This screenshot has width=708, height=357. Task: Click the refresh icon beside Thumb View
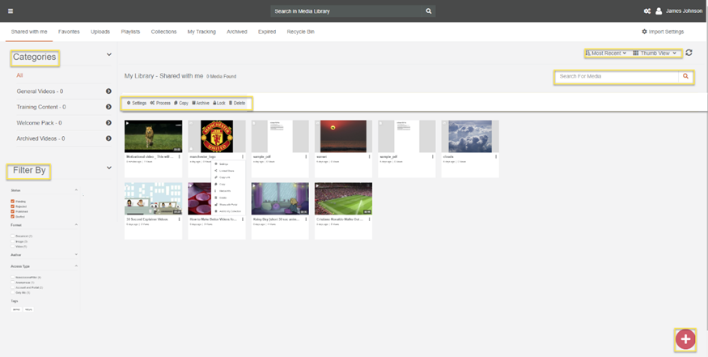pyautogui.click(x=689, y=53)
